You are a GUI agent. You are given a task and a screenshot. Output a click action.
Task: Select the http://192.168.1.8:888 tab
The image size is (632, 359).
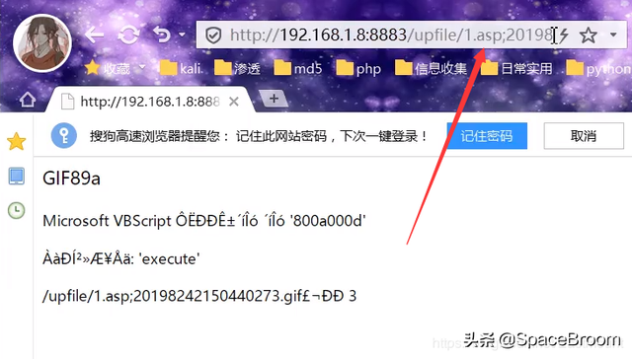[x=149, y=102]
